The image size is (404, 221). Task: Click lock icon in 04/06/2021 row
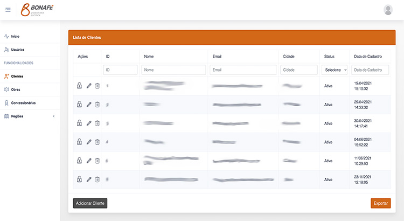(79, 142)
